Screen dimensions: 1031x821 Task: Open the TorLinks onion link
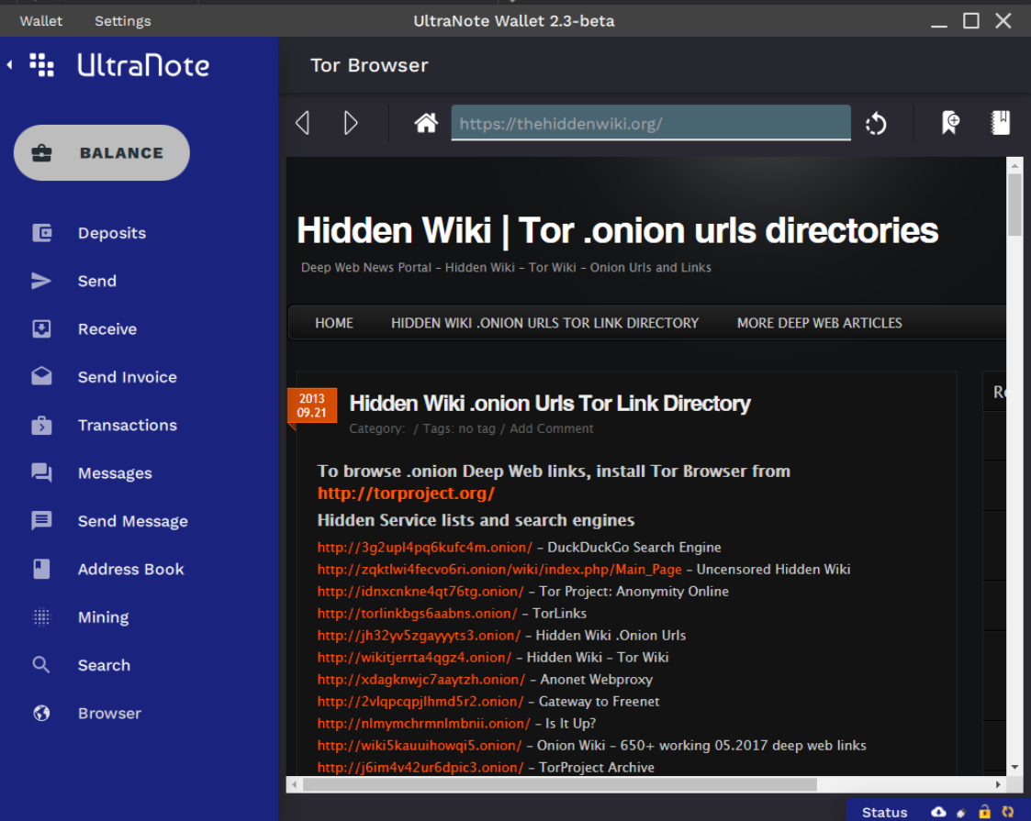pos(418,614)
